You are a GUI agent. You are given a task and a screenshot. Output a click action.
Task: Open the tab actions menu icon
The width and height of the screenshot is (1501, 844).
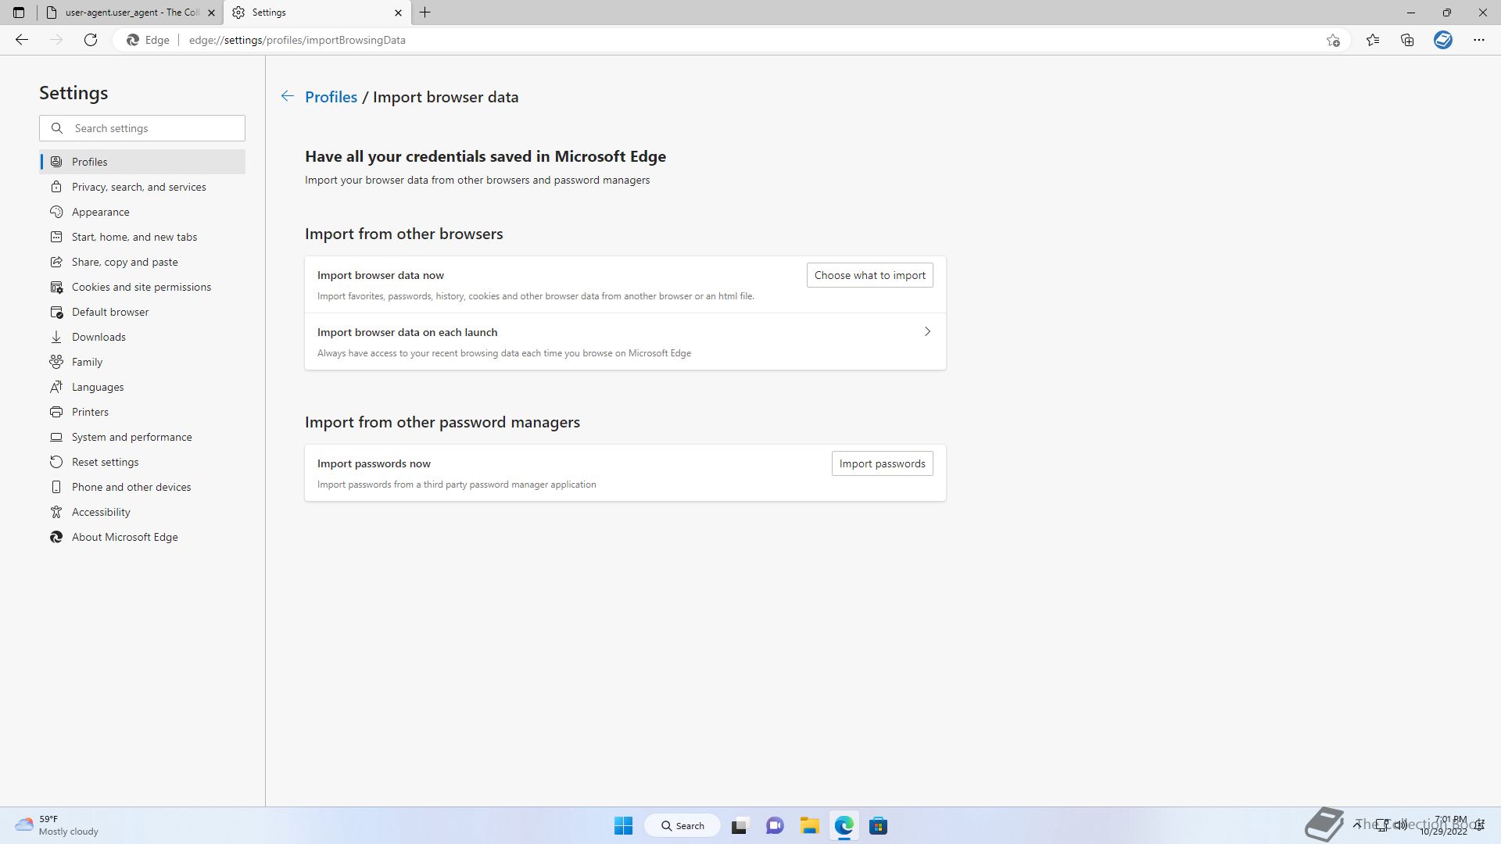point(19,13)
